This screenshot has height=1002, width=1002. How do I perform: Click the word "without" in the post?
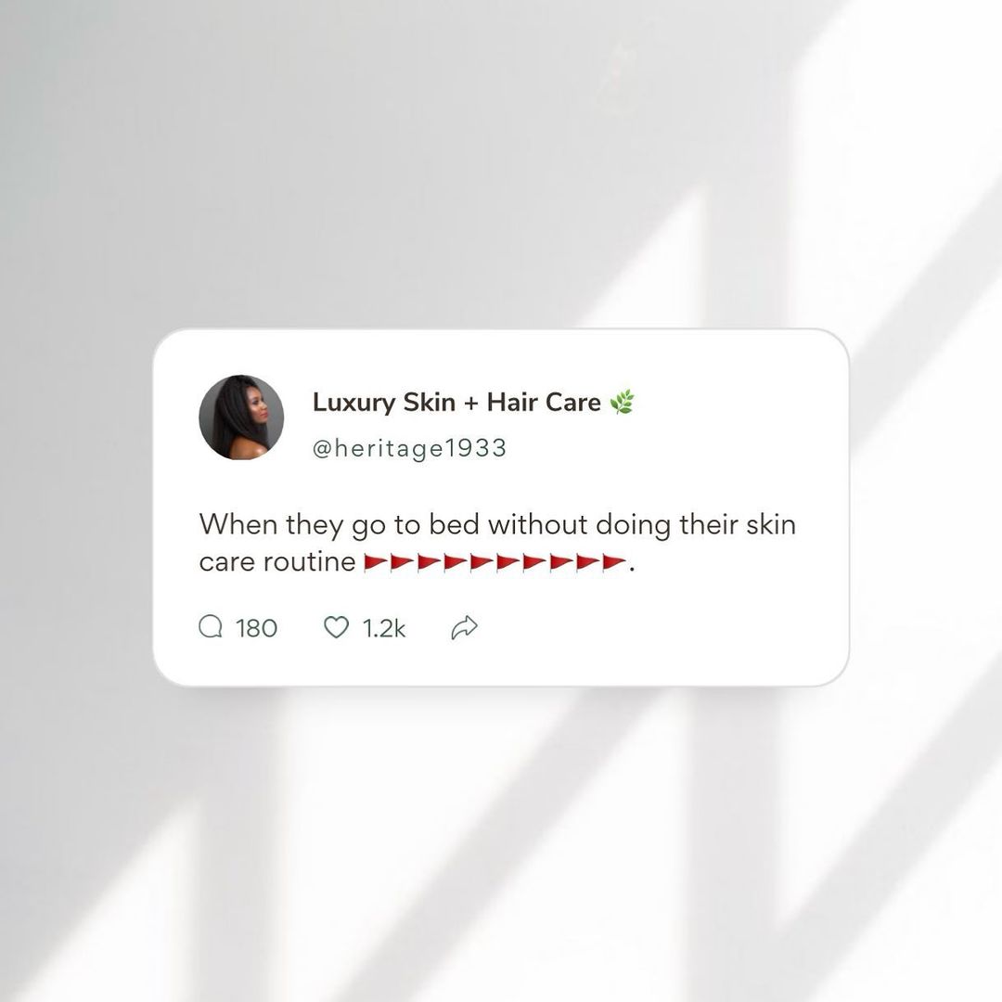click(x=538, y=524)
